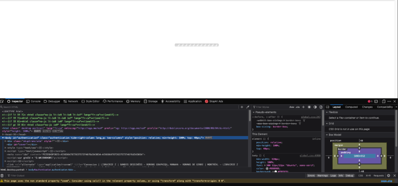Viewport: 398px width, 186px height.
Task: Click the scroll badge on html
Action: pos(47,131)
